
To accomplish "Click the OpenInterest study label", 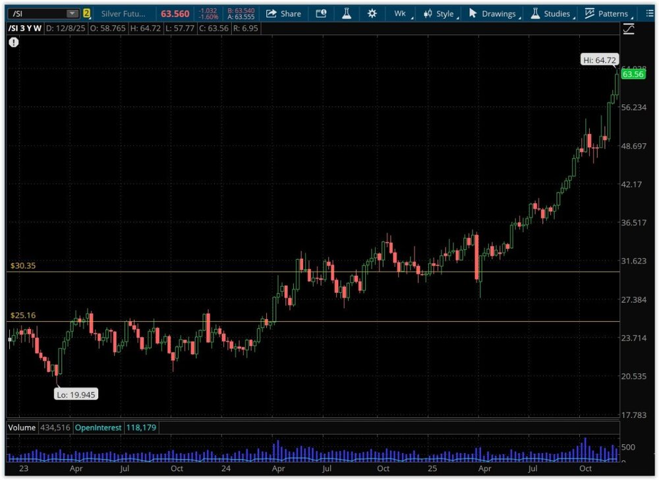I will 98,428.
